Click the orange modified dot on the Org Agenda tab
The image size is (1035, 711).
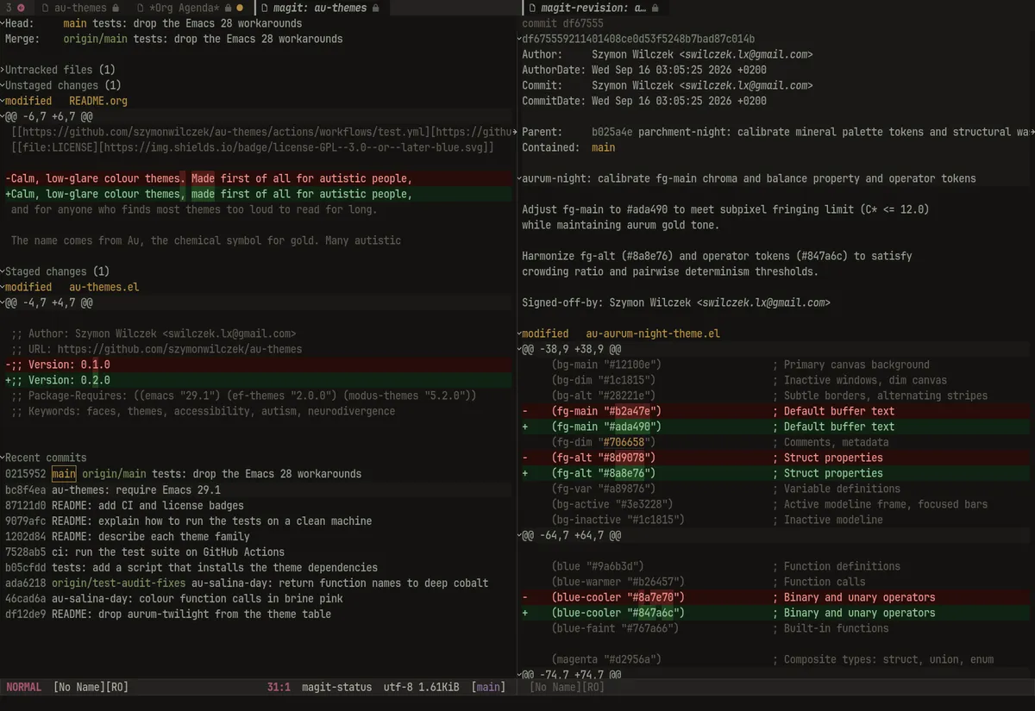pyautogui.click(x=241, y=8)
